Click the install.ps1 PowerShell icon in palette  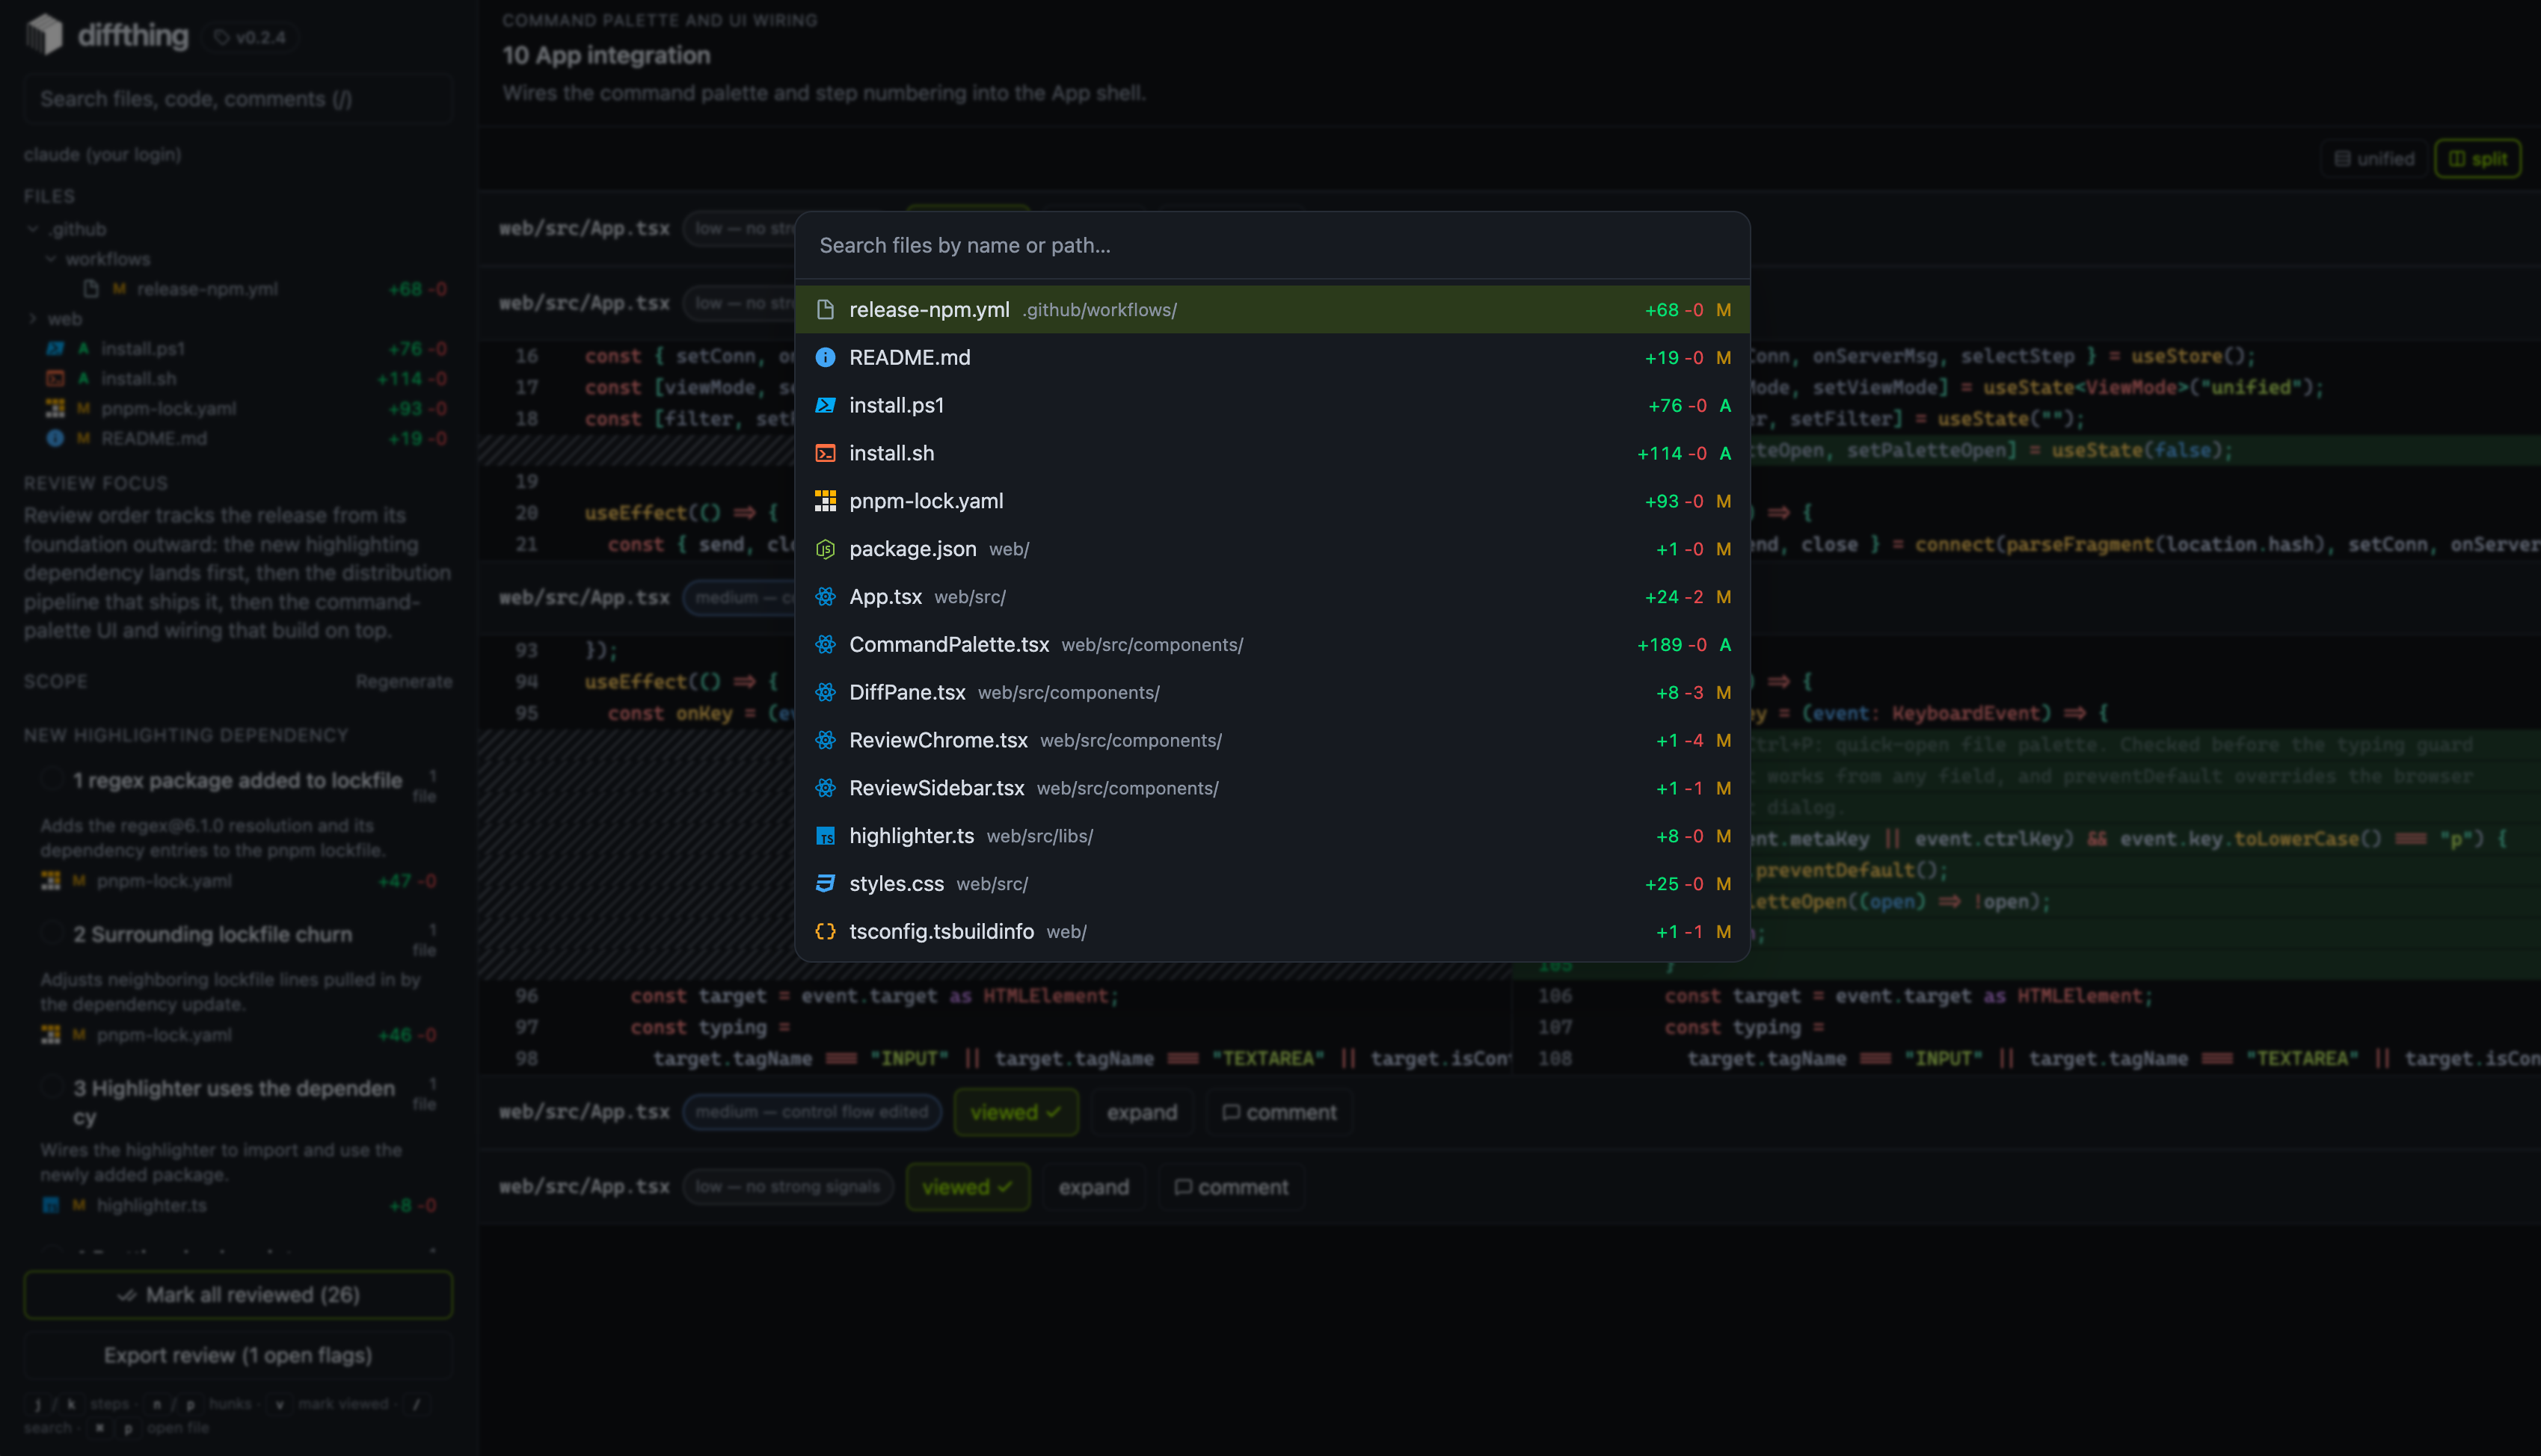tap(824, 406)
